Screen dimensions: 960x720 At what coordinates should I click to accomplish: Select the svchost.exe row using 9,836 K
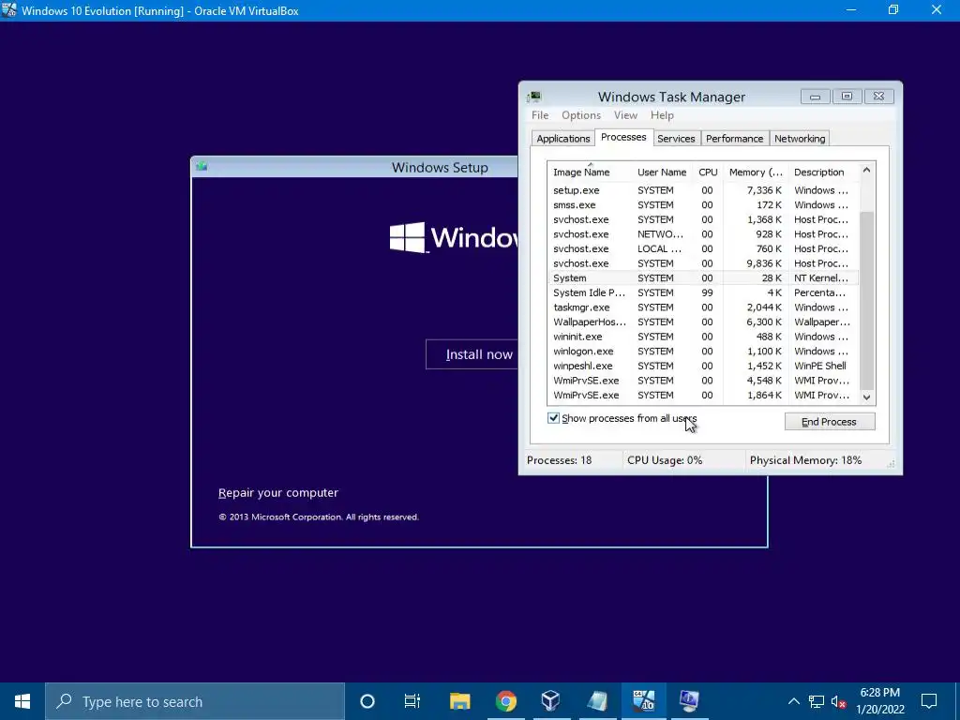tap(703, 263)
